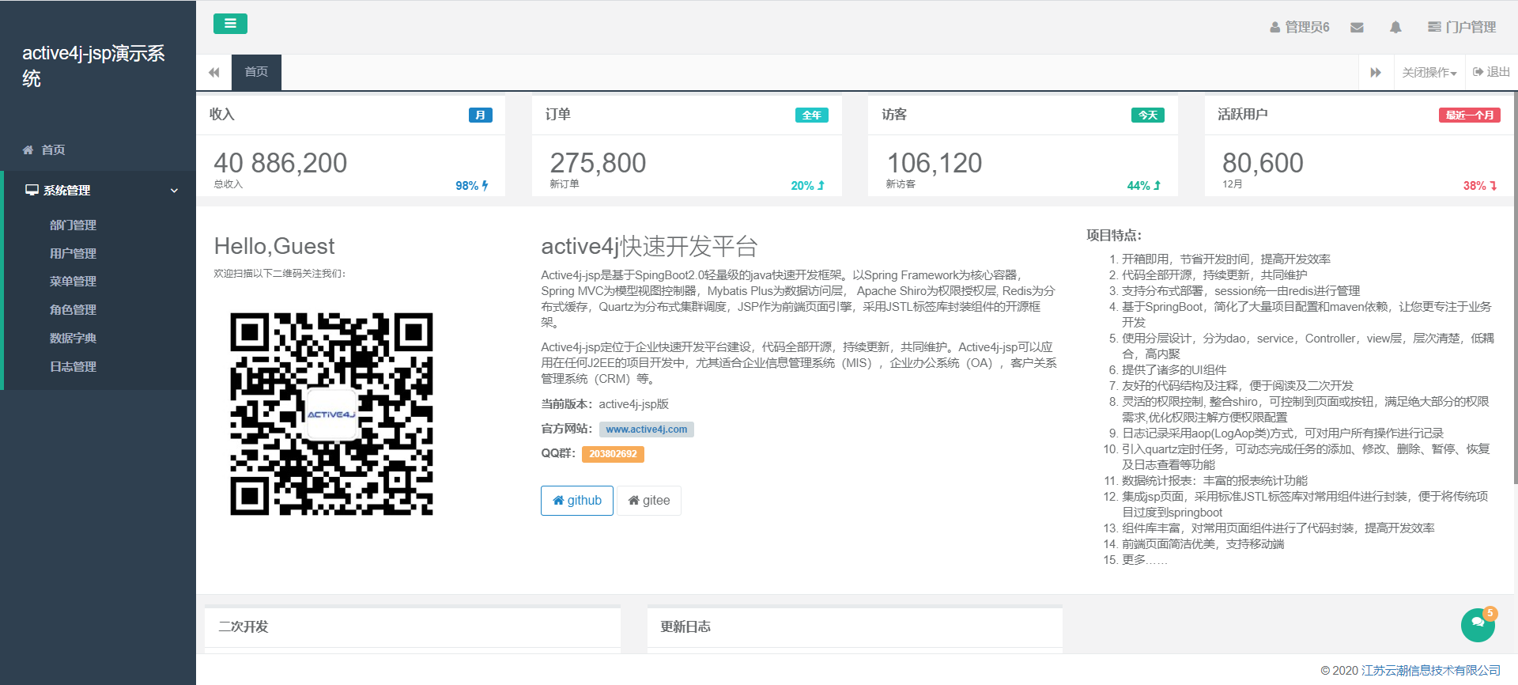The image size is (1518, 685).
Task: Go to 首页 in the sidebar
Action: point(53,149)
